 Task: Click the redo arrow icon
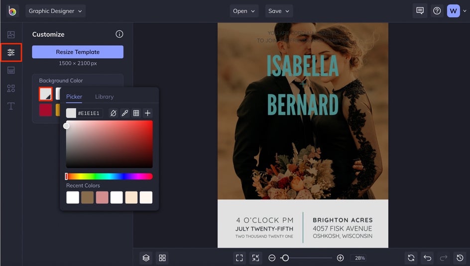tap(444, 258)
